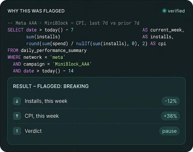Click the daily_performance_summary table name

pos(54,51)
